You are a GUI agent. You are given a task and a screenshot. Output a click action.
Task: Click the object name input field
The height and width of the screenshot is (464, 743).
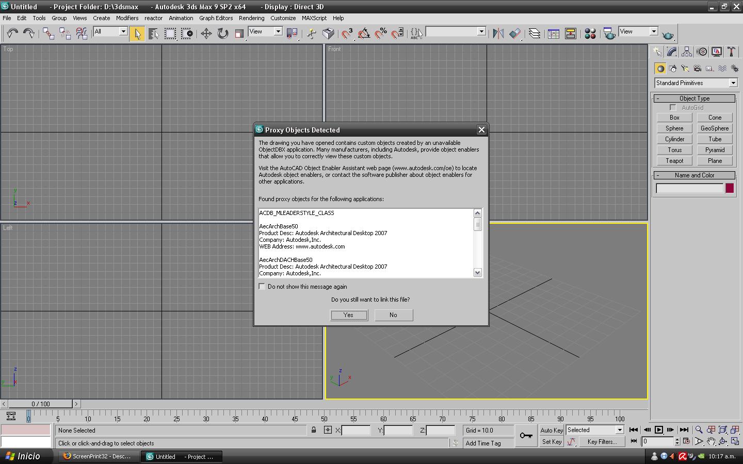pos(689,188)
